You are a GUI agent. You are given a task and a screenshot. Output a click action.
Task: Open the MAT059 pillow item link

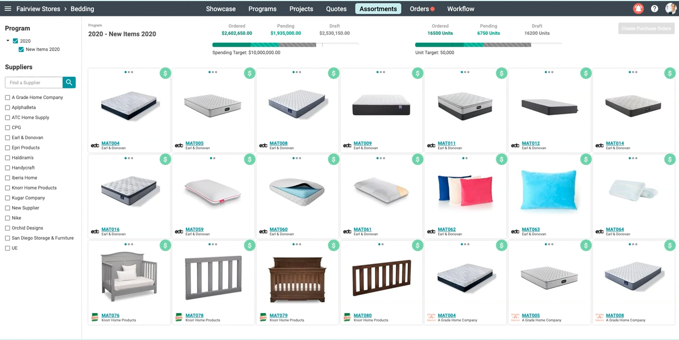[x=195, y=229]
